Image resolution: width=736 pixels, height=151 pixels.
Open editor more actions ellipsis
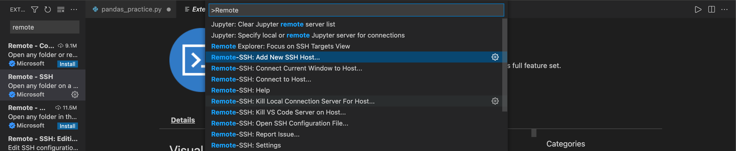(x=725, y=10)
